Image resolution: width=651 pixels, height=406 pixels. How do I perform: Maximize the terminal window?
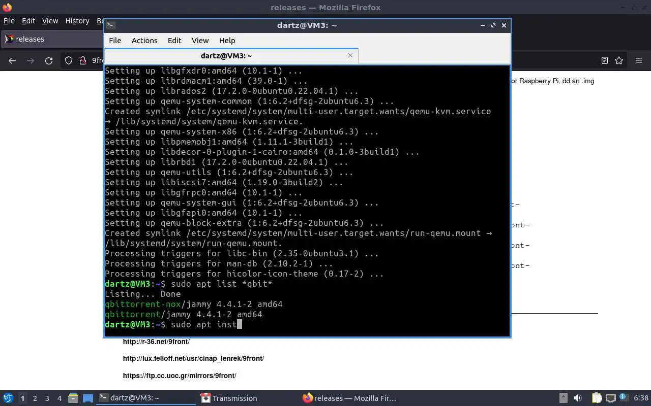[x=493, y=25]
